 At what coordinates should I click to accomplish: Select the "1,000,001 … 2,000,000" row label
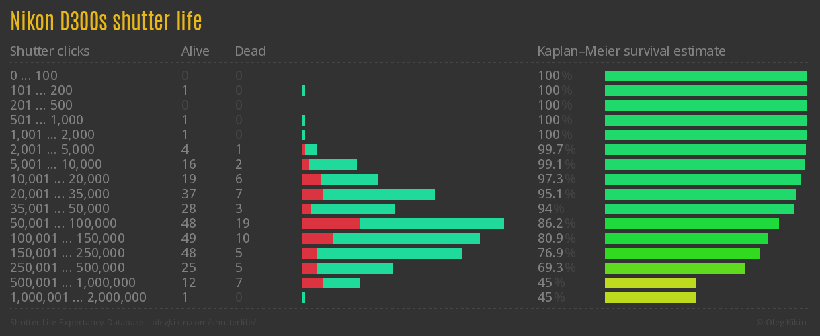tap(78, 297)
